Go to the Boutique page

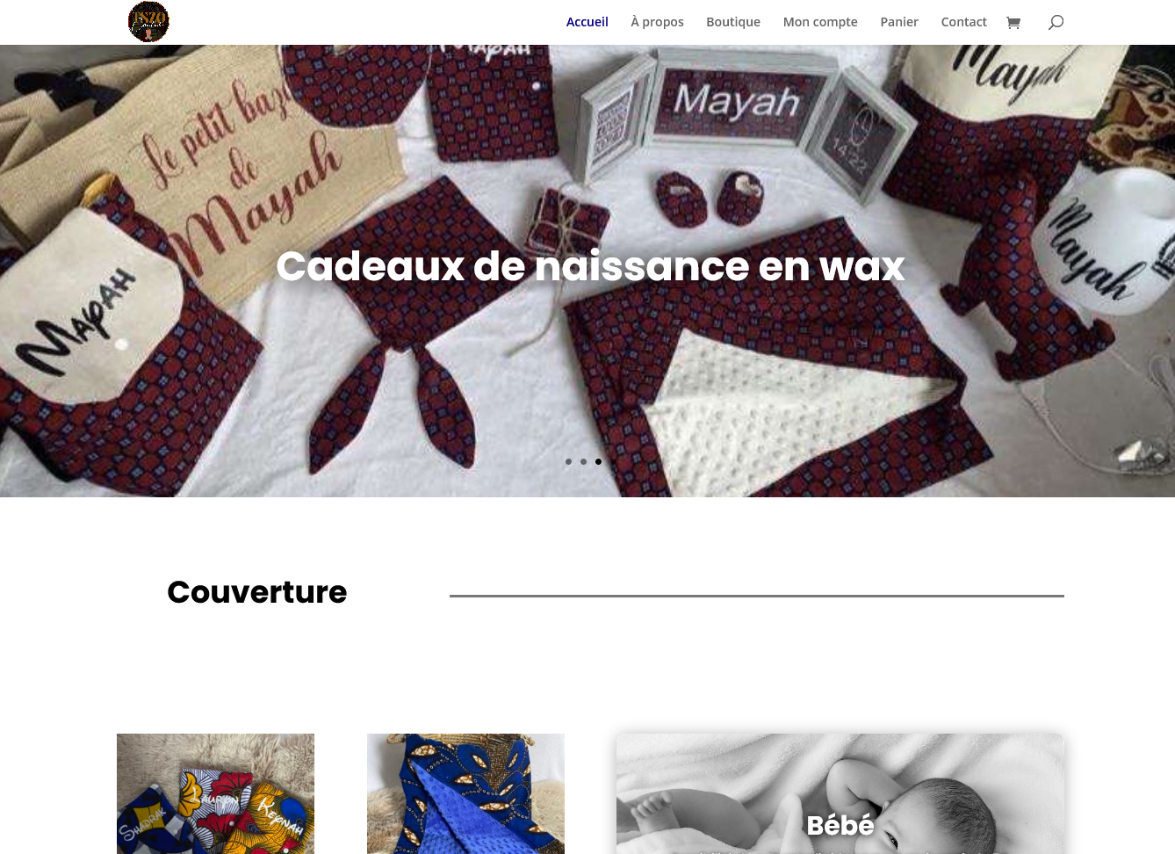tap(733, 22)
